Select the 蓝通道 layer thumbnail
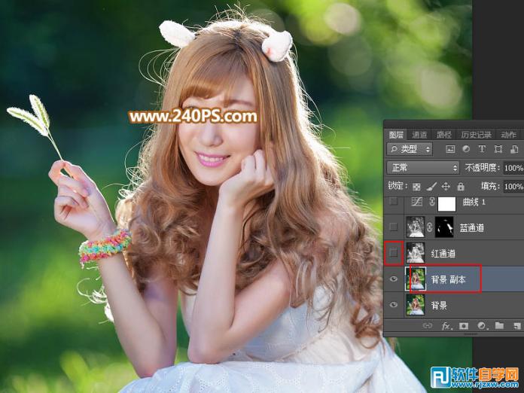Image resolution: width=524 pixels, height=393 pixels. coord(416,227)
